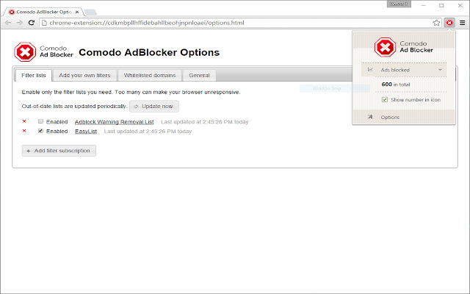Open the Add your own filters tab
This screenshot has width=470, height=294.
pyautogui.click(x=84, y=75)
